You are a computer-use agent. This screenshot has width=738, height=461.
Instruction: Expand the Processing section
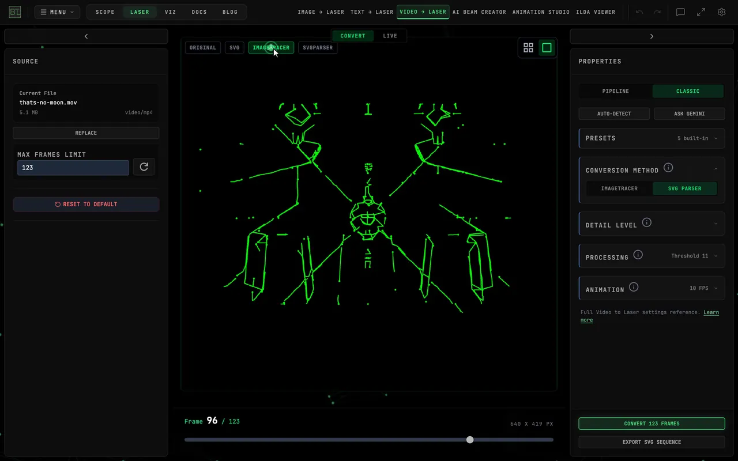pos(652,256)
